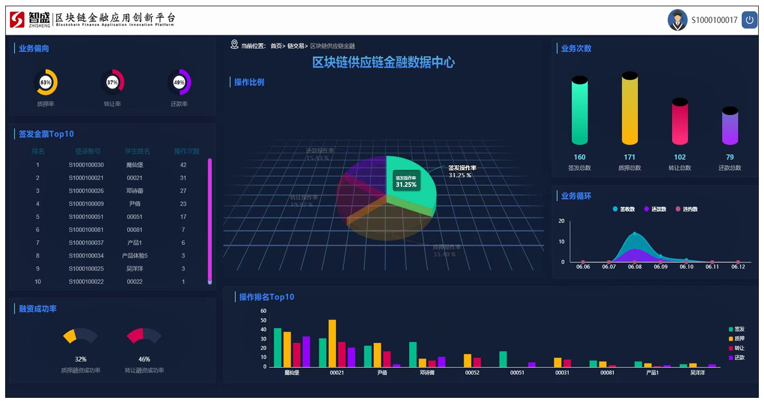Go to 首页 in the breadcrumb
This screenshot has height=403, width=764.
pyautogui.click(x=276, y=46)
